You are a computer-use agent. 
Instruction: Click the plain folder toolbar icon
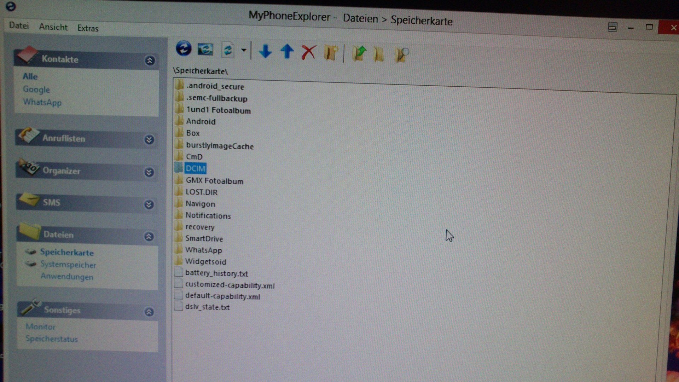(379, 54)
